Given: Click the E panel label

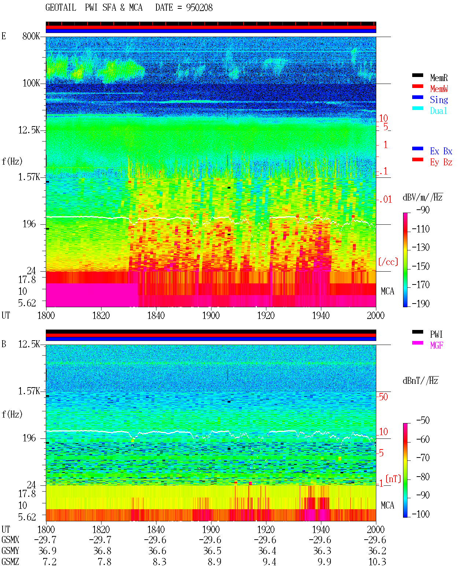Looking at the screenshot, I should (x=4, y=36).
